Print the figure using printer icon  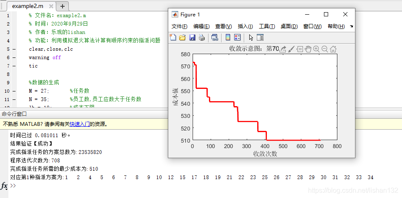coord(202,38)
